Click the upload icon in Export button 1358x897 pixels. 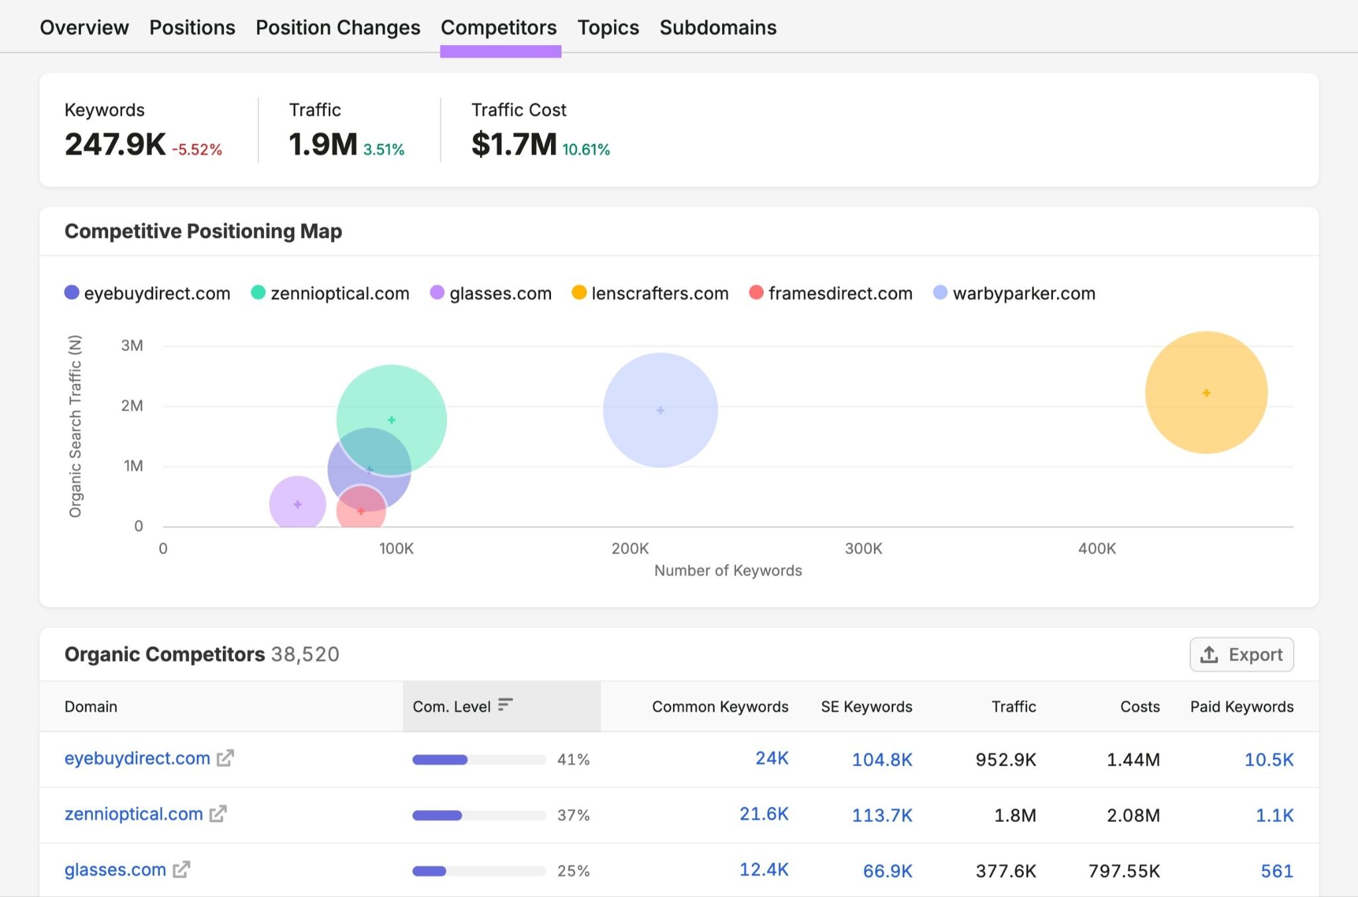(x=1209, y=654)
